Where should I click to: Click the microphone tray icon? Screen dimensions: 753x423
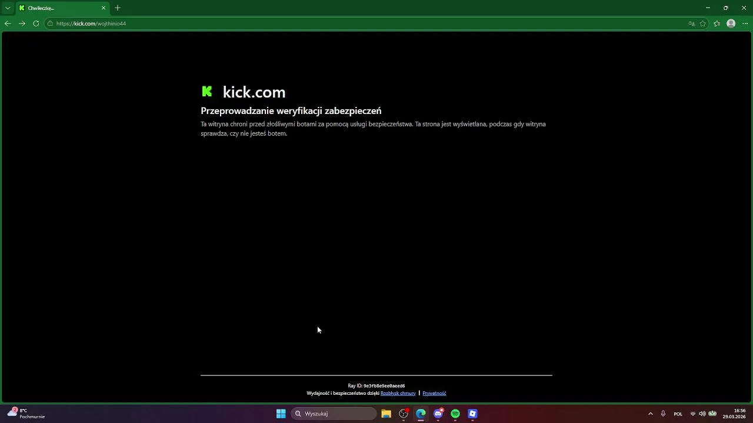(663, 414)
